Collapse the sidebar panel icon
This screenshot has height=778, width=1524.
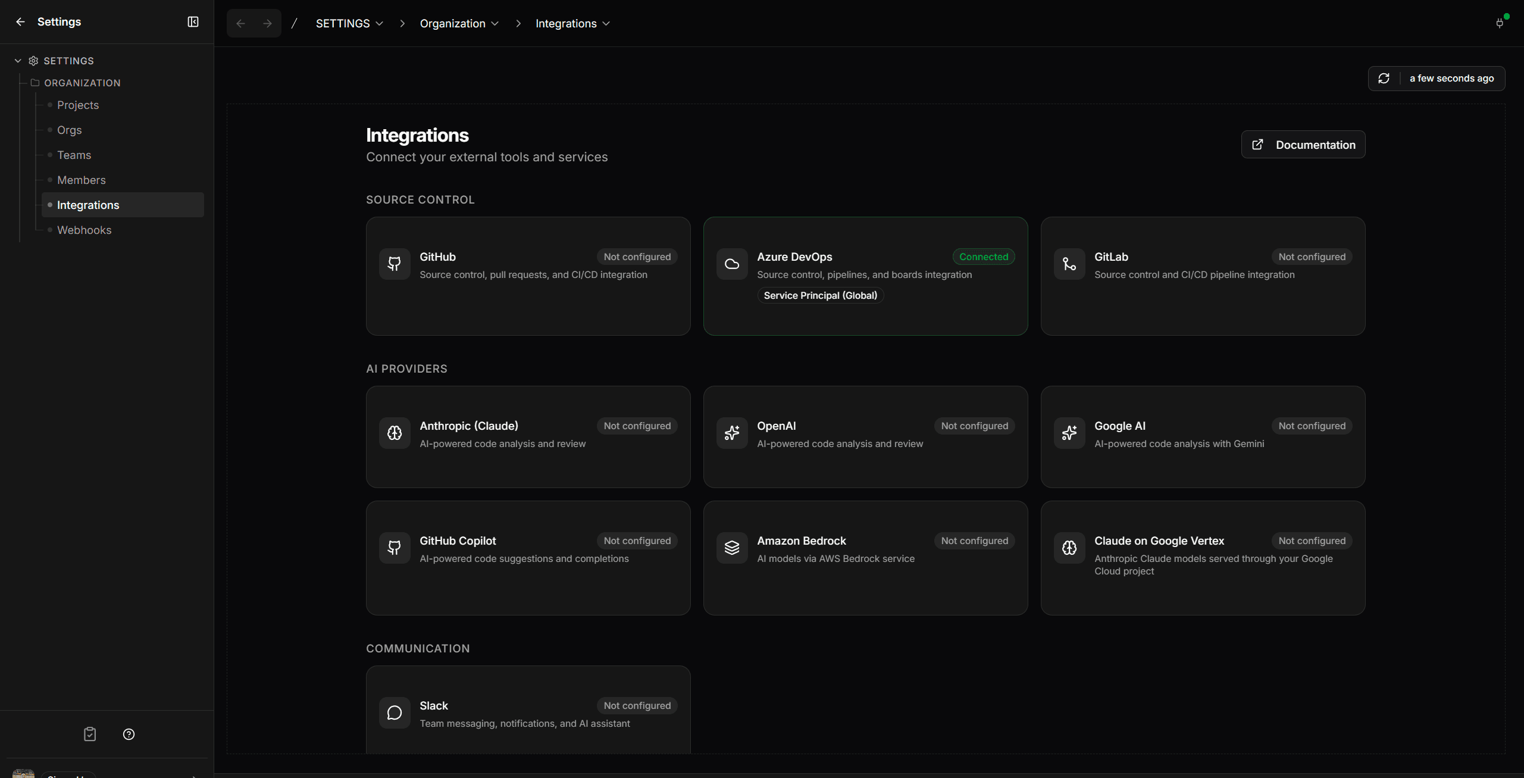pos(193,22)
